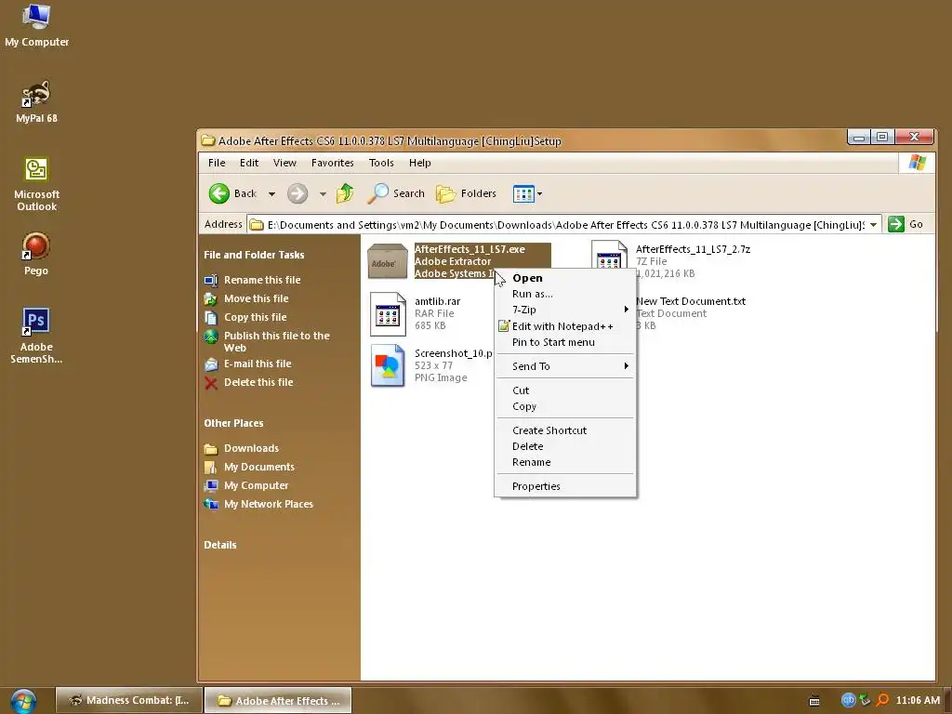Click Move this file task link

256,298
